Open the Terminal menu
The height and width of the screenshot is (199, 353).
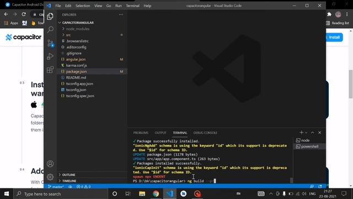pyautogui.click(x=132, y=6)
